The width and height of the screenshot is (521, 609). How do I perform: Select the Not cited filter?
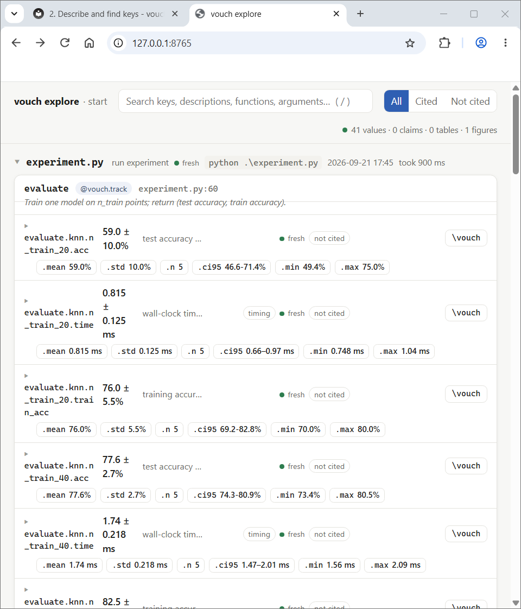(x=470, y=101)
